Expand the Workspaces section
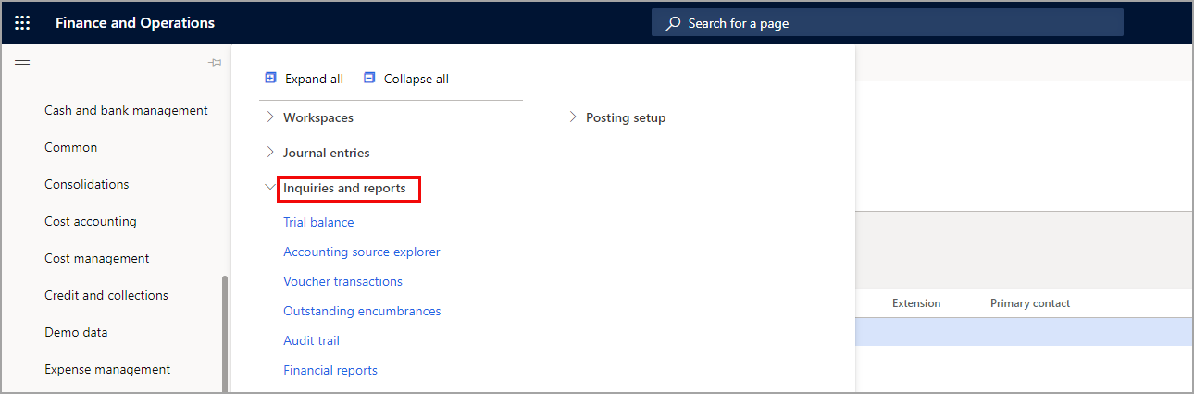Viewport: 1194px width, 394px height. point(270,117)
